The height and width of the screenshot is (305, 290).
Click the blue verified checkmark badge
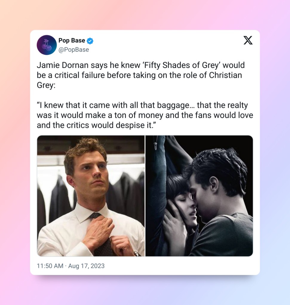pos(90,41)
